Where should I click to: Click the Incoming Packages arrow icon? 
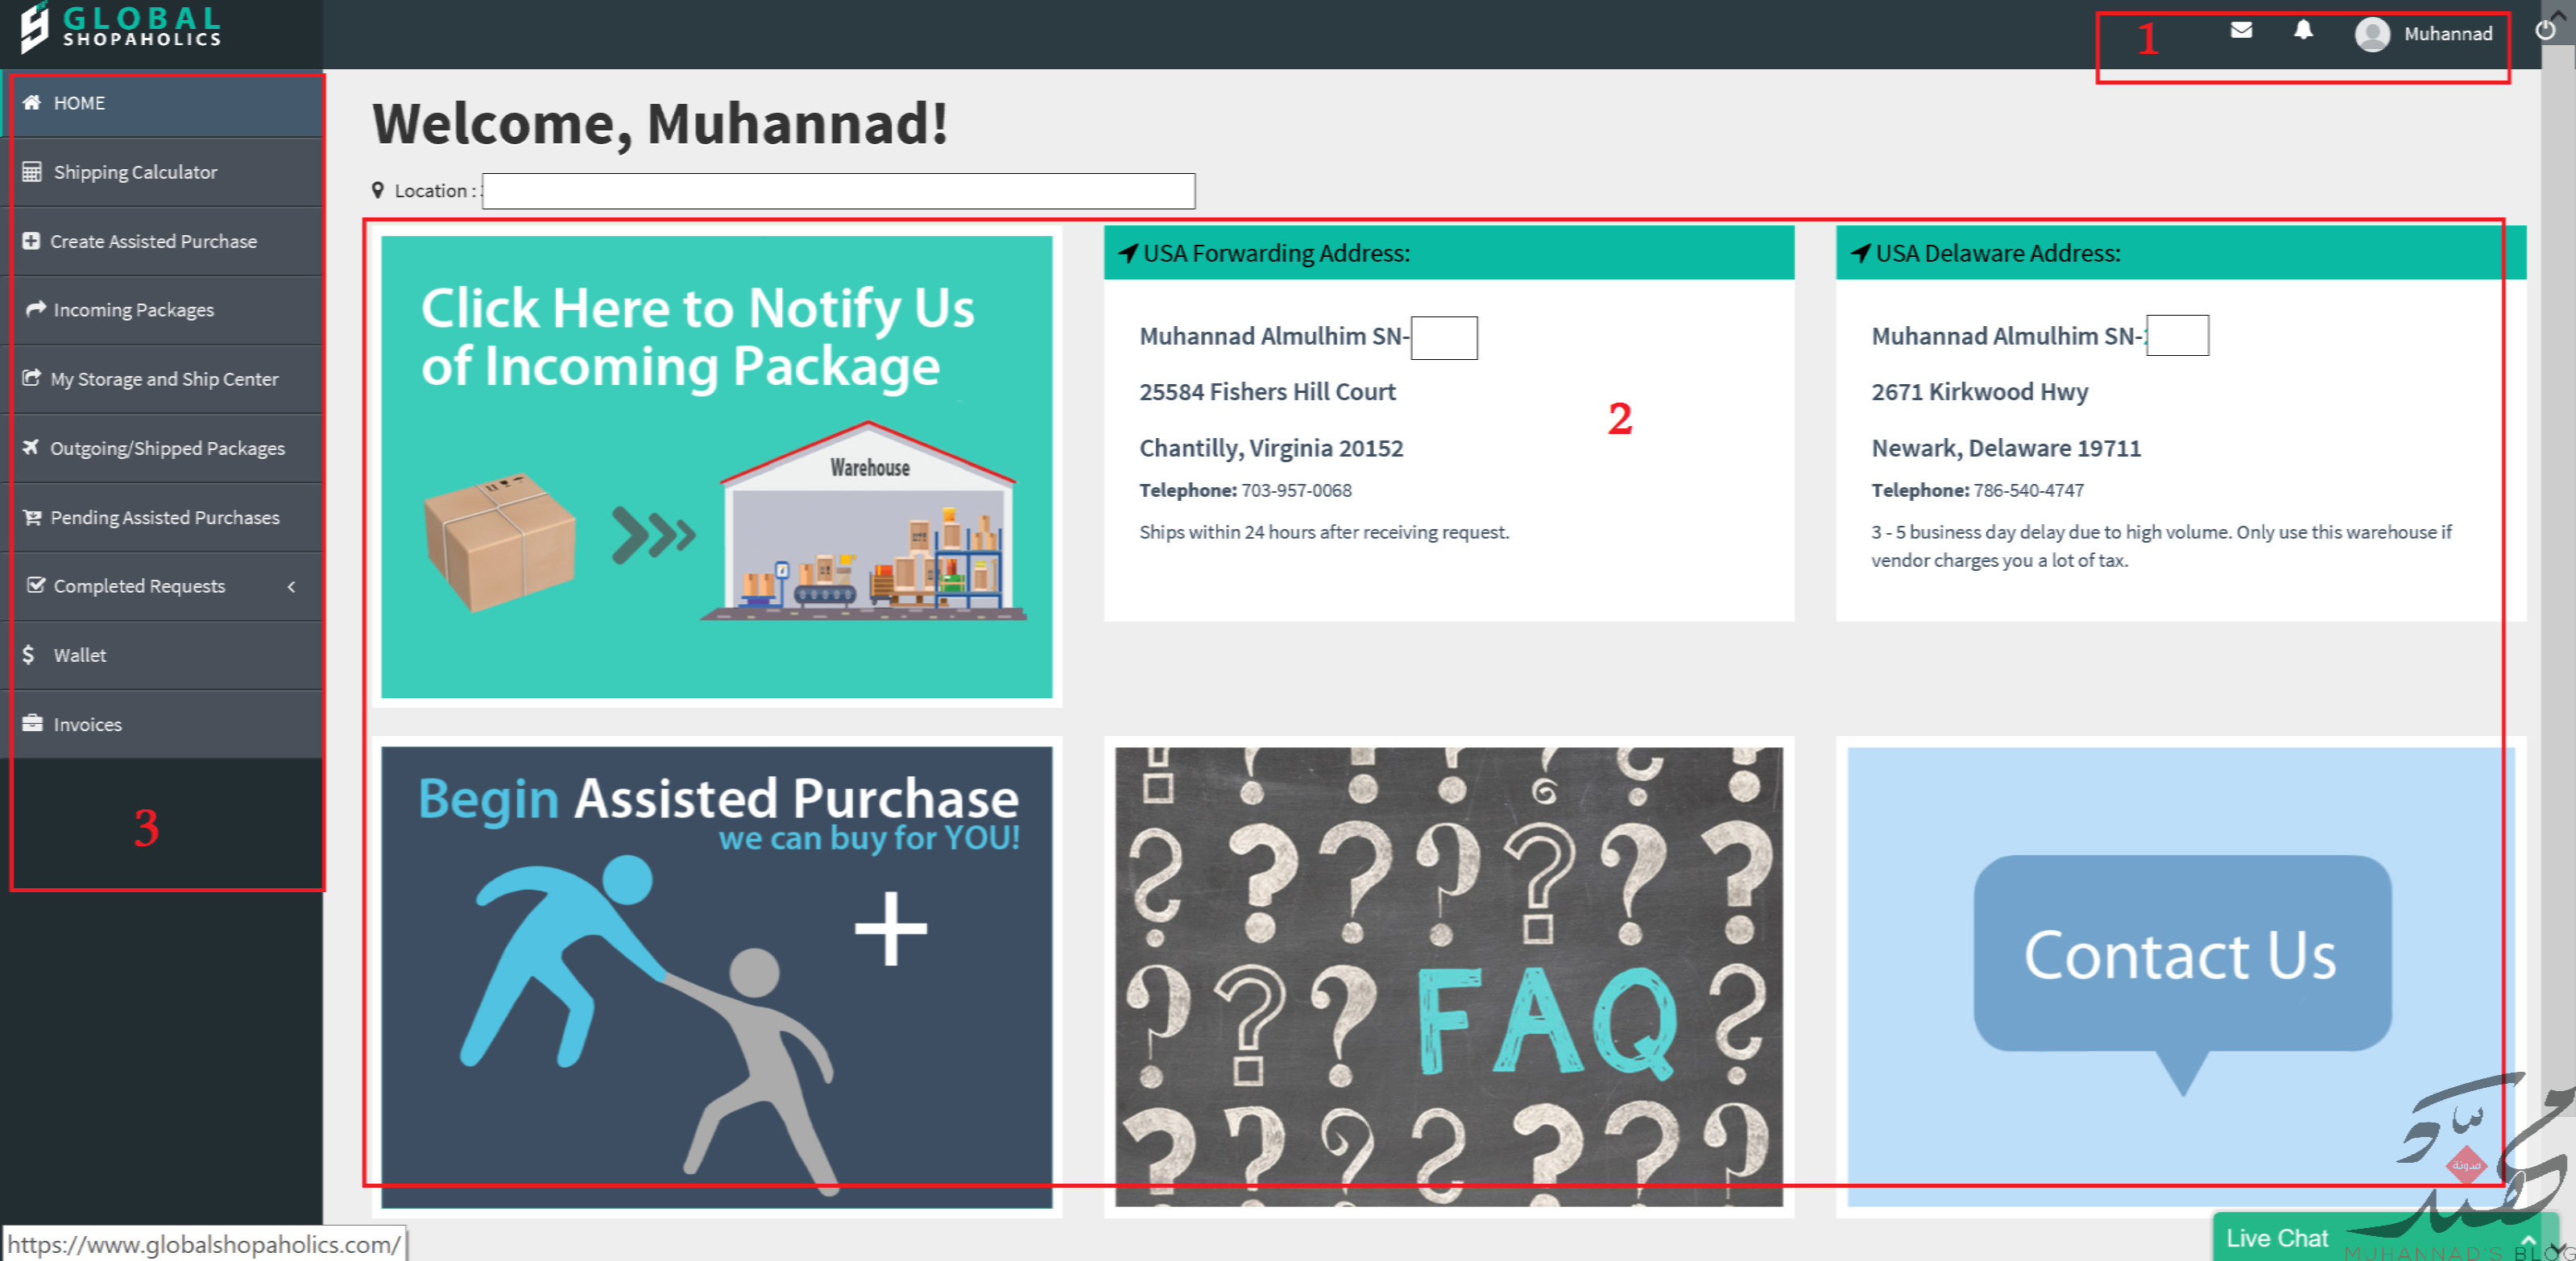(x=36, y=309)
